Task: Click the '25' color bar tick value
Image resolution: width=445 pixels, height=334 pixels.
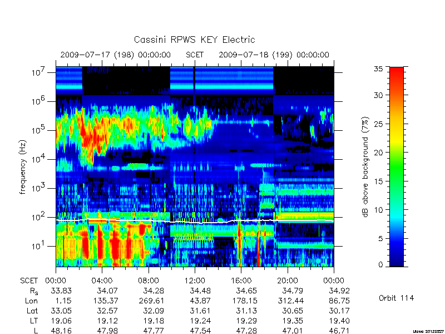Action: tap(378, 124)
